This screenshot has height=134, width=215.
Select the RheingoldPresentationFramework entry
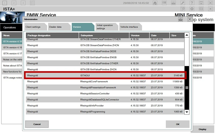pyautogui.click(x=105, y=88)
